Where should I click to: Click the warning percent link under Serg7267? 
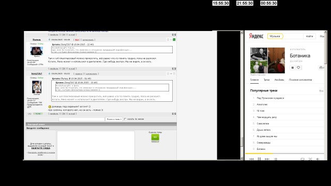pyautogui.click(x=29, y=107)
